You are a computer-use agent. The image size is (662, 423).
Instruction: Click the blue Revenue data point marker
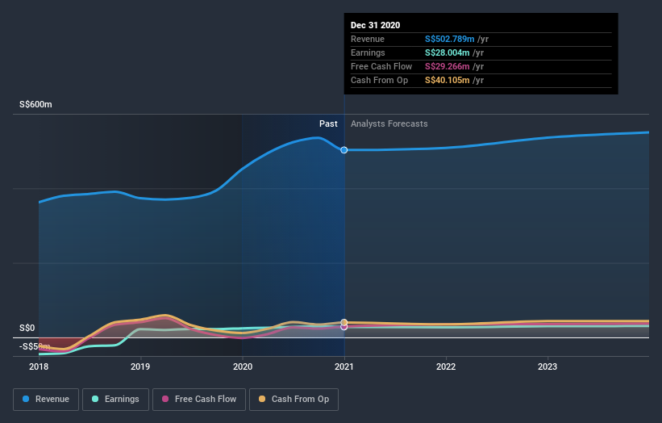[344, 150]
